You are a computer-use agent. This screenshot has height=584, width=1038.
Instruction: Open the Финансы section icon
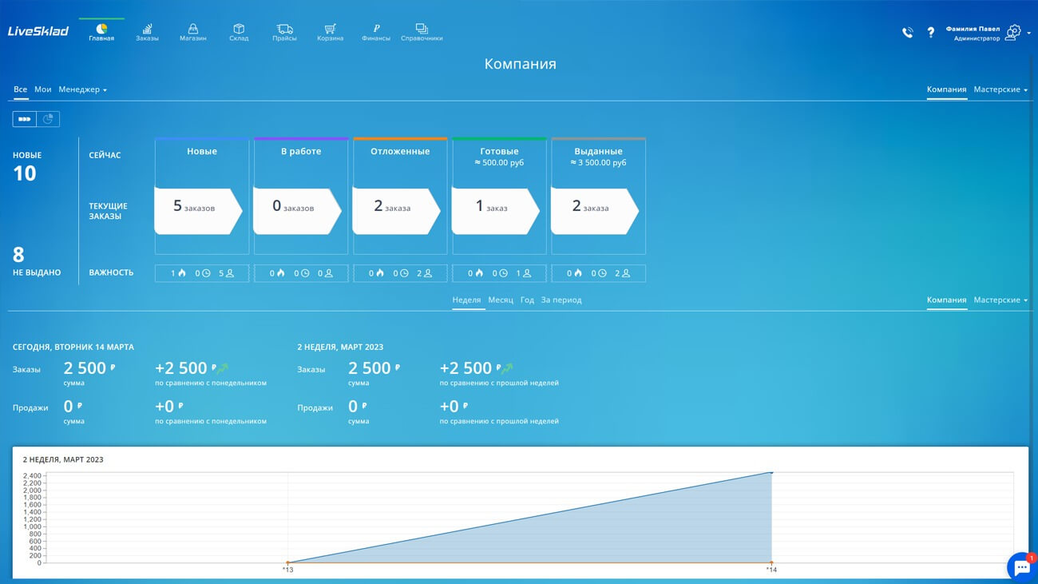376,30
